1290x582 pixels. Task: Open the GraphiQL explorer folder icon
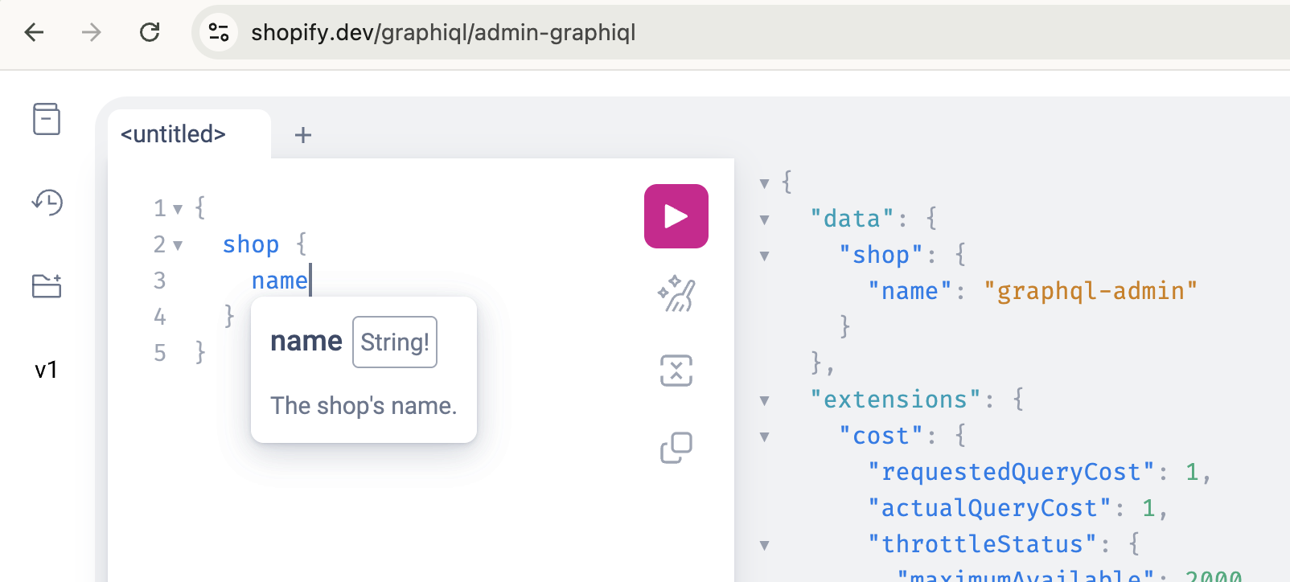coord(47,286)
